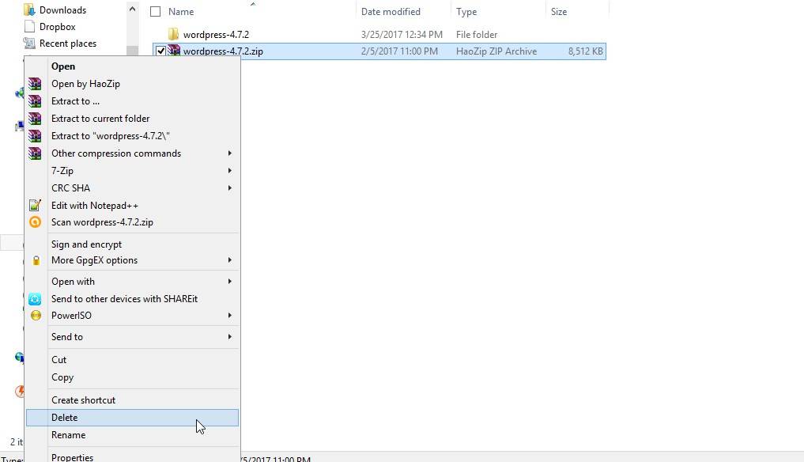The height and width of the screenshot is (462, 804).
Task: Sort files by the Date modified column
Action: [391, 11]
